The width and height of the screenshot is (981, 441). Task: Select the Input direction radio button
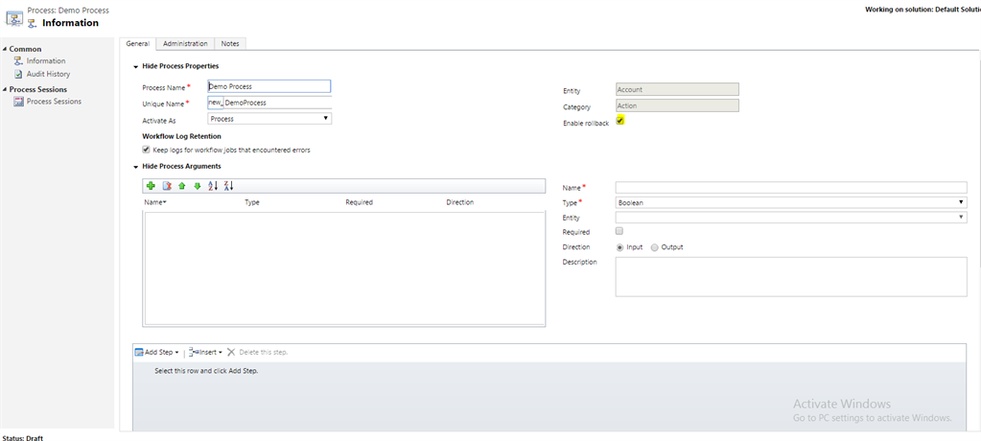pyautogui.click(x=620, y=247)
